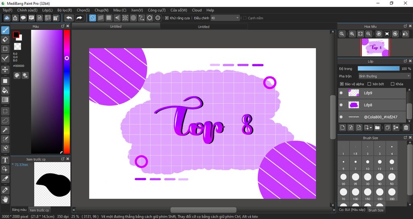The width and height of the screenshot is (413, 219).
Task: Enable parallel lines snap guide
Action: pyautogui.click(x=100, y=18)
